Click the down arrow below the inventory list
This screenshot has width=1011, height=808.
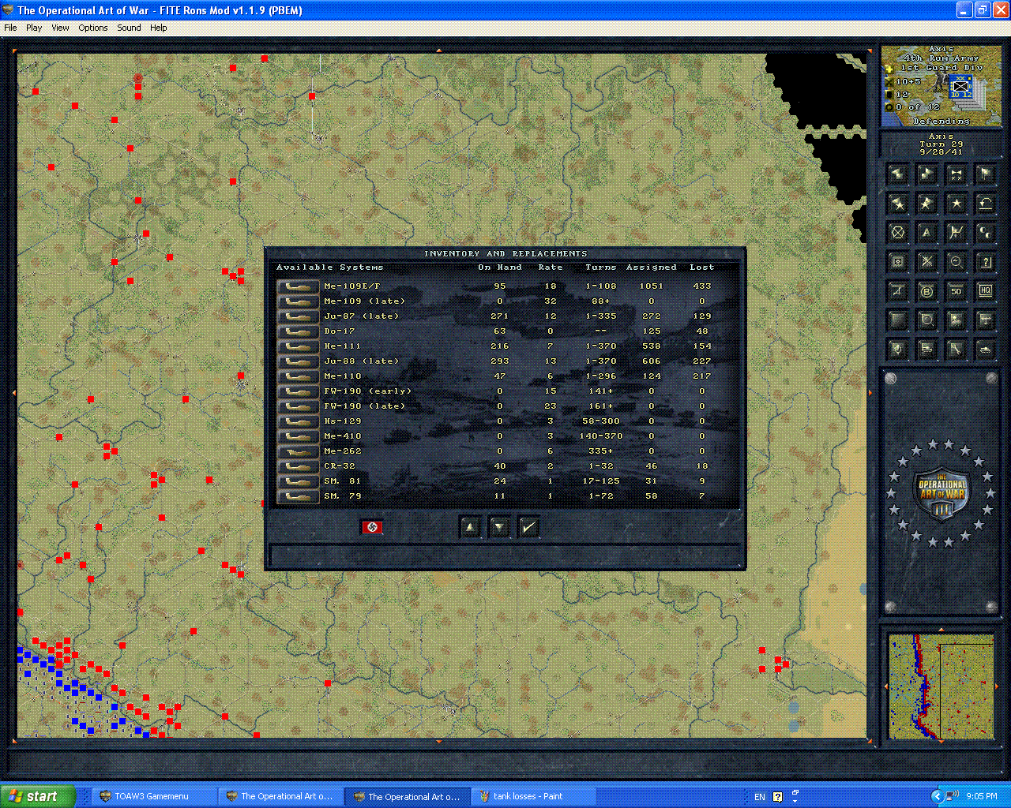pos(499,526)
